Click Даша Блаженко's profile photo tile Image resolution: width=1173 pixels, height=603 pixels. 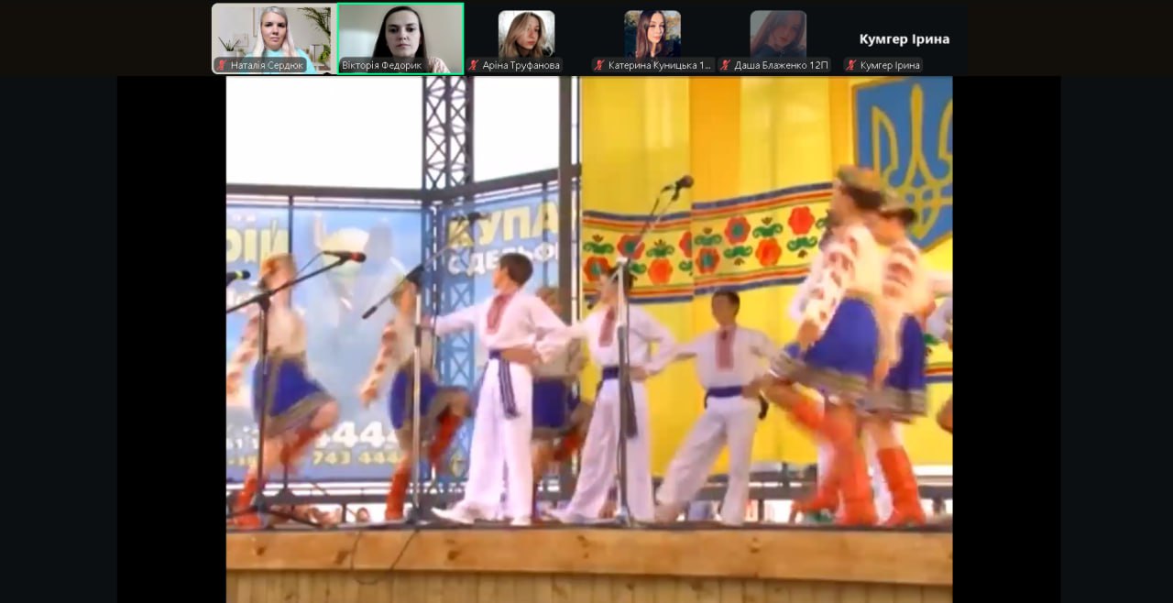click(778, 34)
